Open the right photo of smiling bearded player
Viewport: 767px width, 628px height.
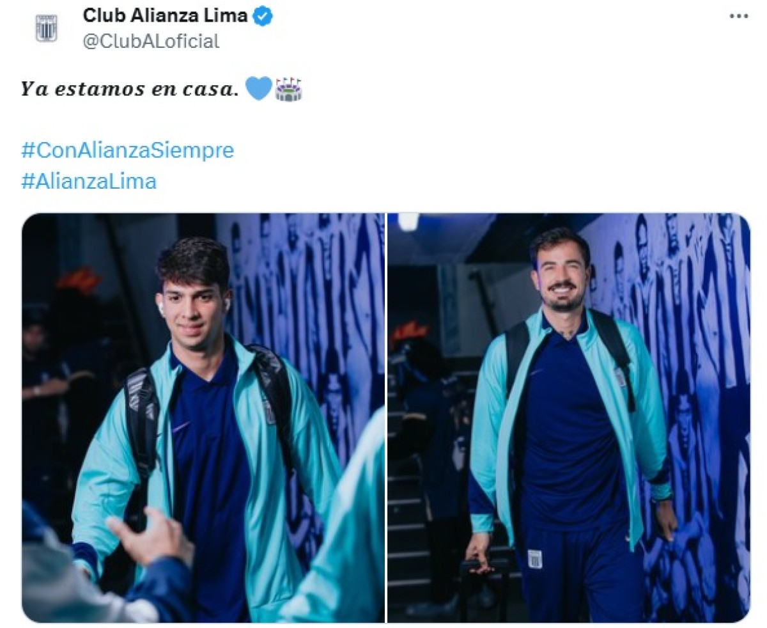tap(568, 418)
